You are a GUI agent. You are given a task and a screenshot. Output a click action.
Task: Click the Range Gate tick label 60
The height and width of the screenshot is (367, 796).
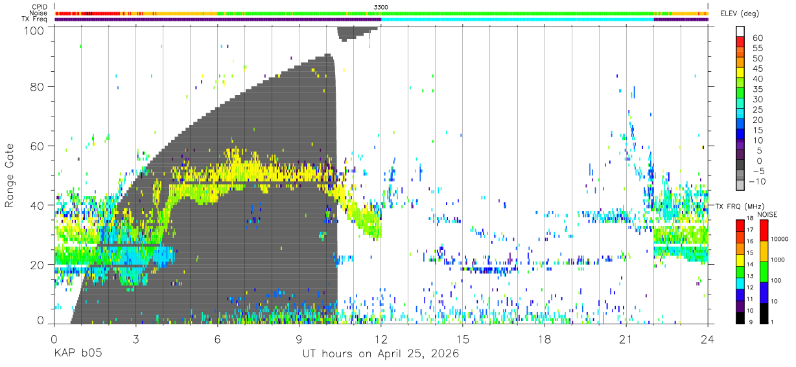[38, 146]
